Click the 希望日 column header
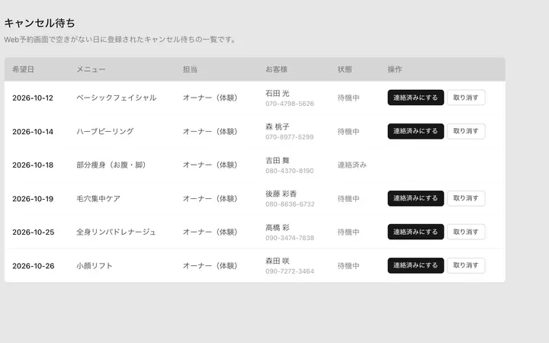 click(23, 69)
